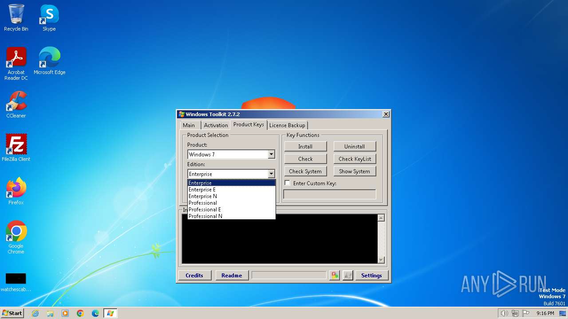Click the Check System button
Screen dimensions: 568x319
click(305, 171)
